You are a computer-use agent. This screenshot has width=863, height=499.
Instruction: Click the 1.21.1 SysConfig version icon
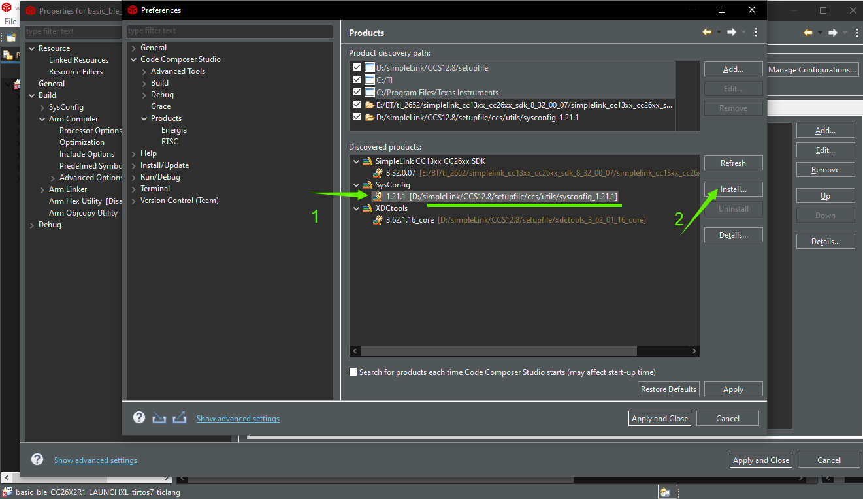click(378, 197)
